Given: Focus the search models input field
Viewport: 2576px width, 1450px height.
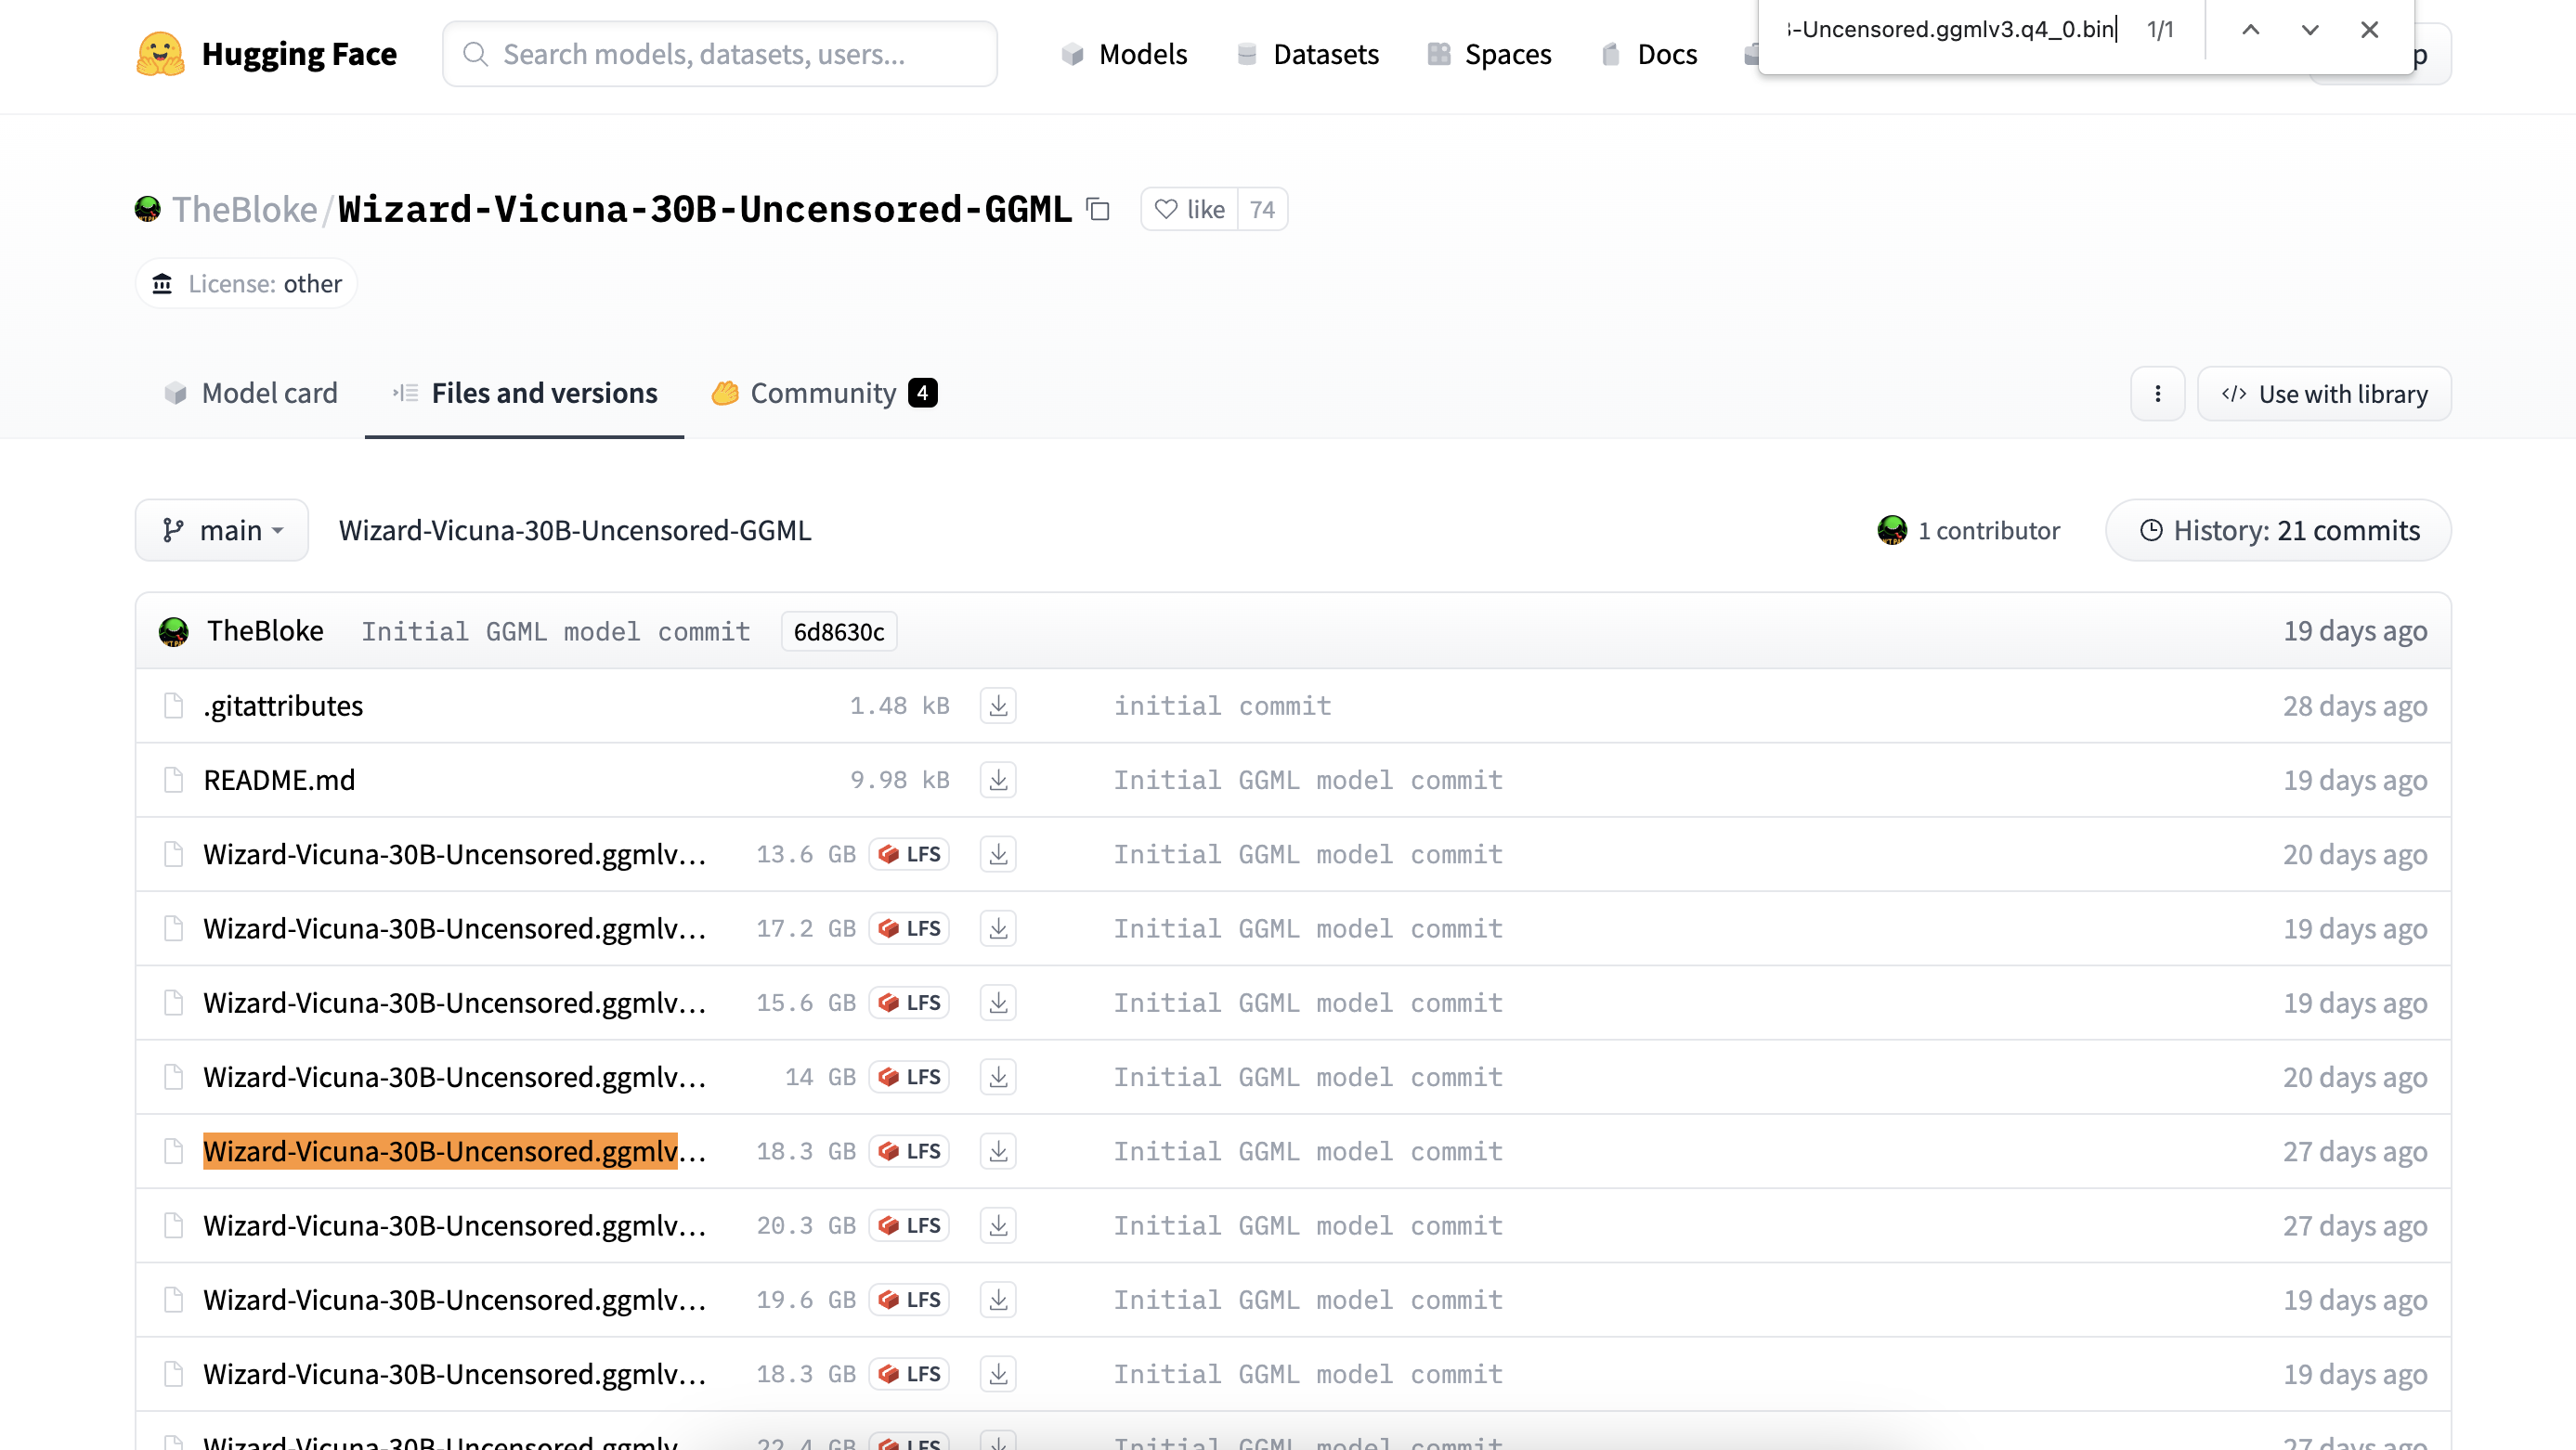Looking at the screenshot, I should pos(720,54).
